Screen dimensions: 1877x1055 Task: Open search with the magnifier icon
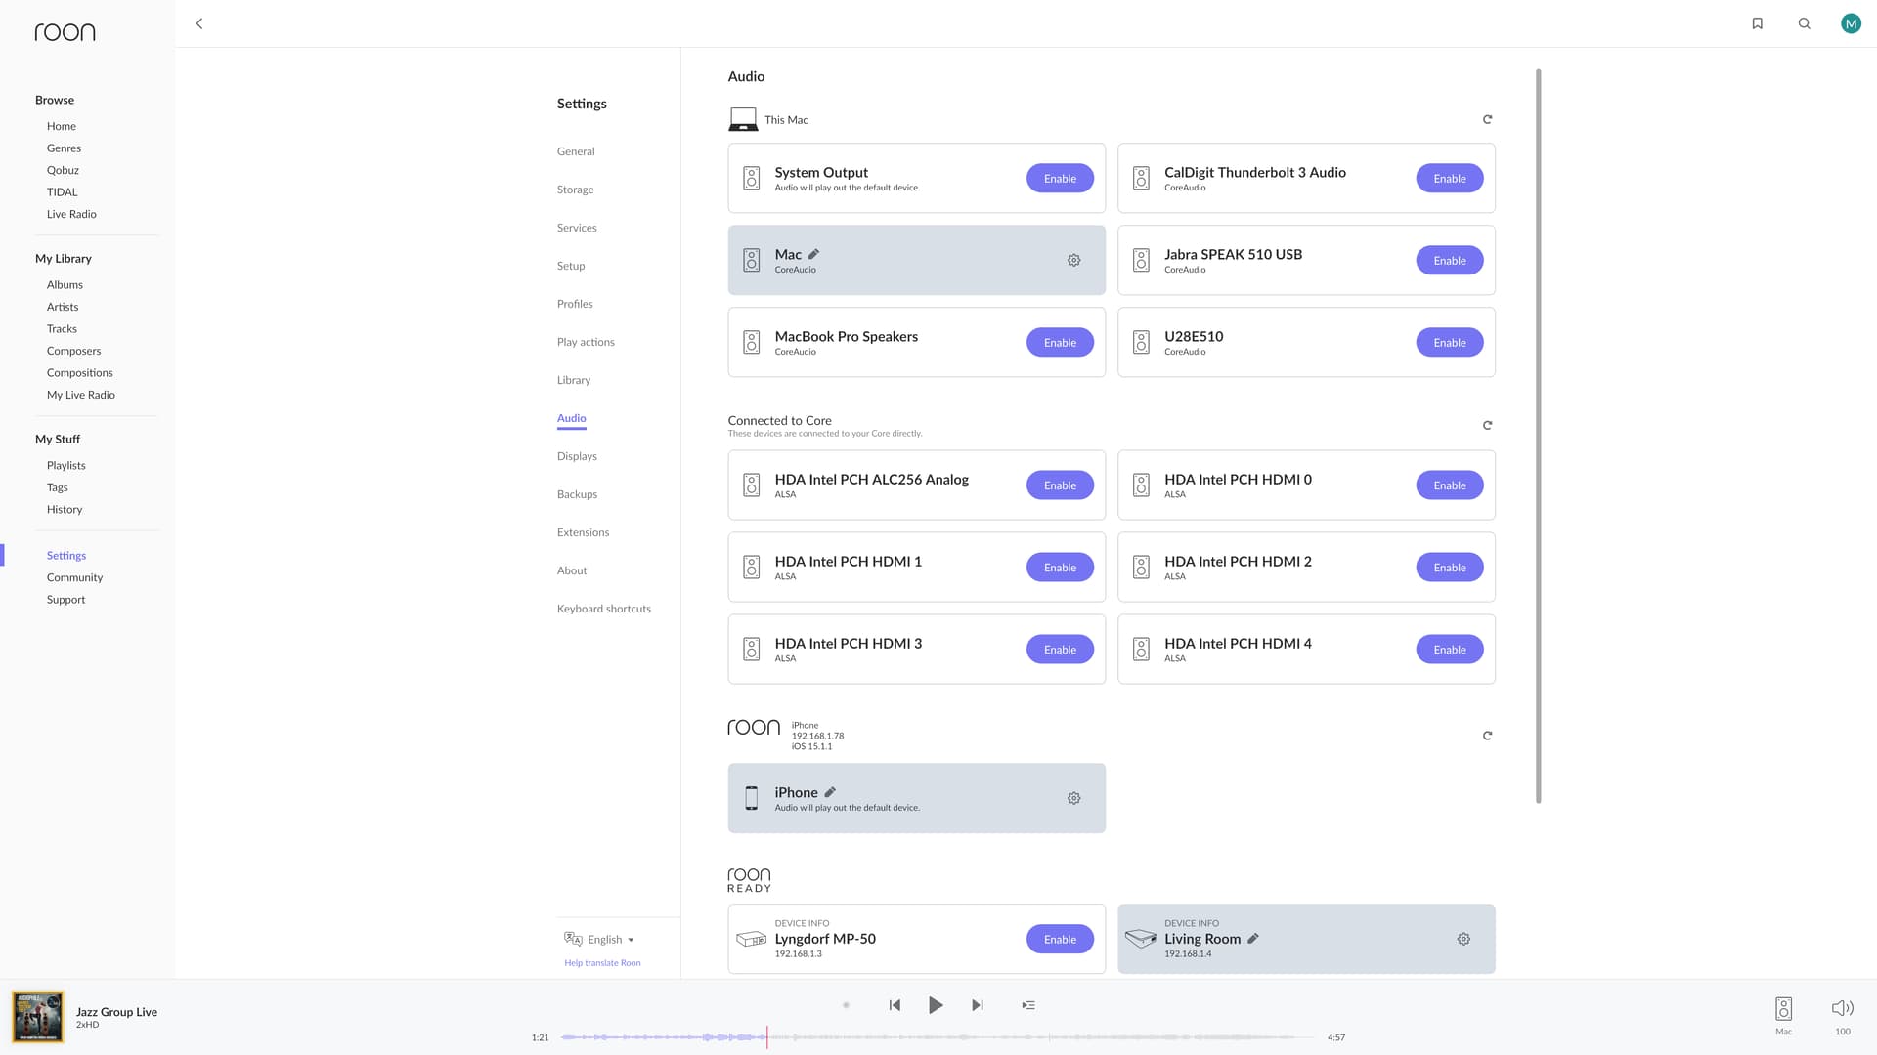pos(1805,23)
